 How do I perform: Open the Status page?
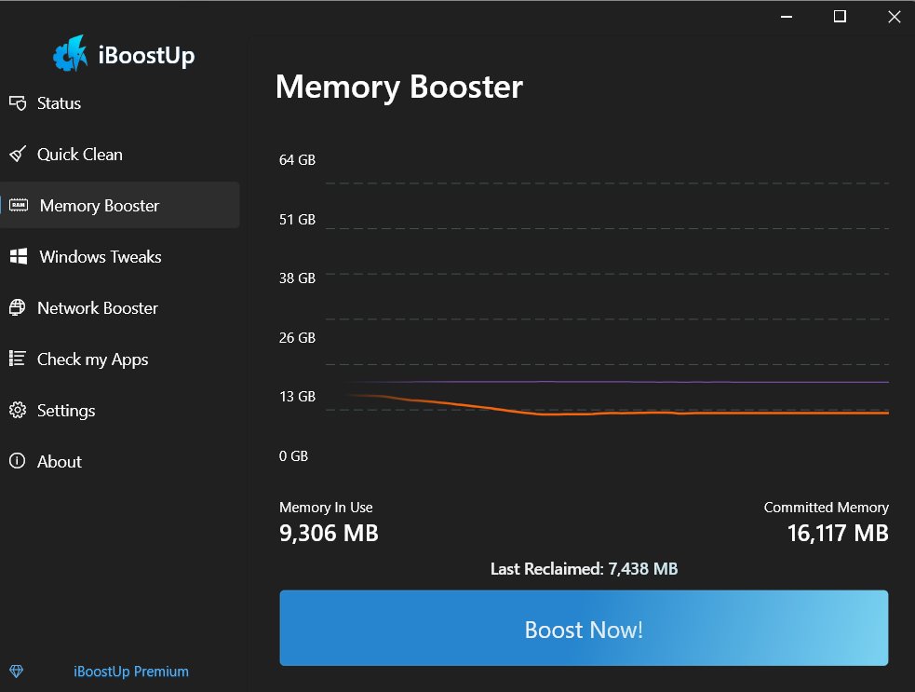click(120, 103)
